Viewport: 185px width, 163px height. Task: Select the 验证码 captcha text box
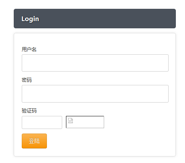coord(42,122)
